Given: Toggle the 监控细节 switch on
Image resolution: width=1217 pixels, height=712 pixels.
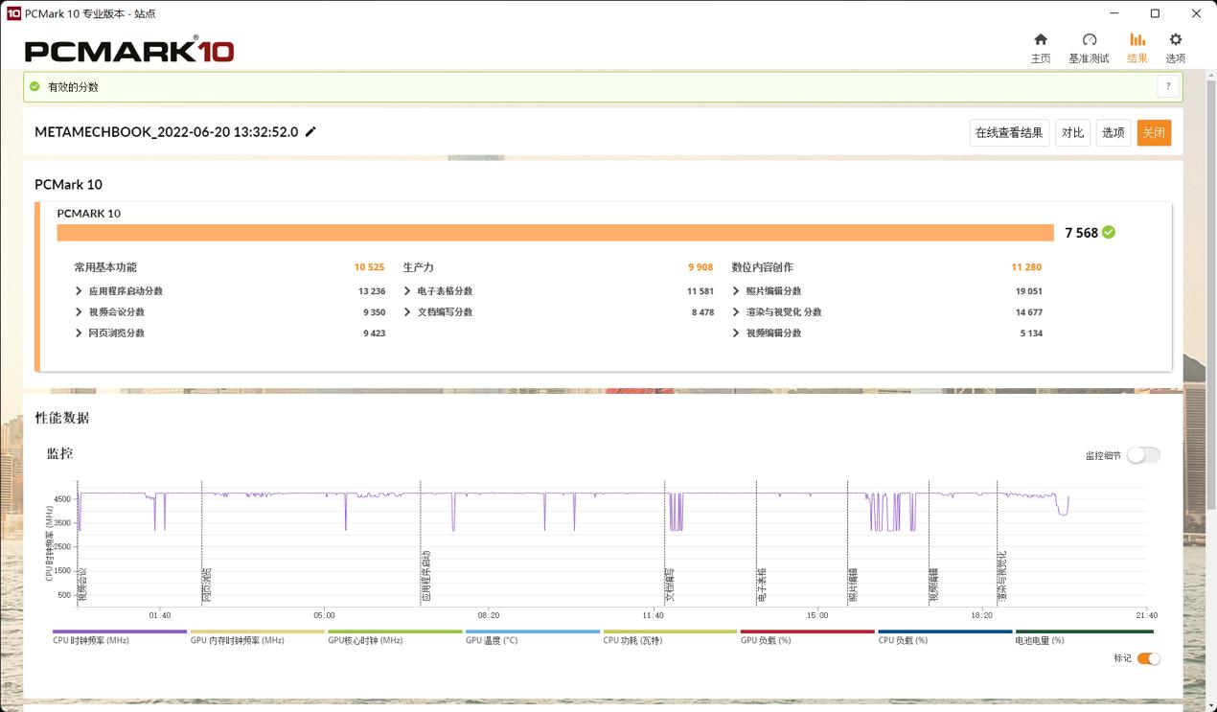Looking at the screenshot, I should (x=1142, y=455).
